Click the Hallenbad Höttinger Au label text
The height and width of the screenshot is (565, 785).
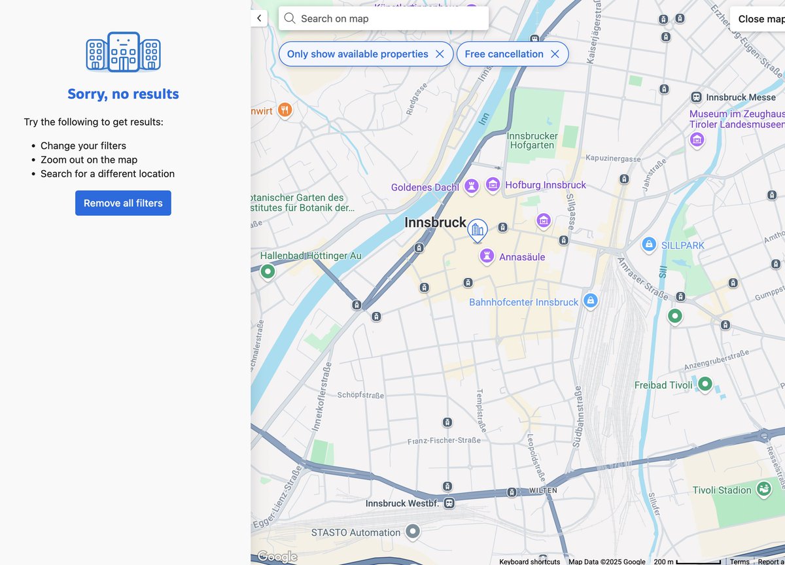[311, 256]
